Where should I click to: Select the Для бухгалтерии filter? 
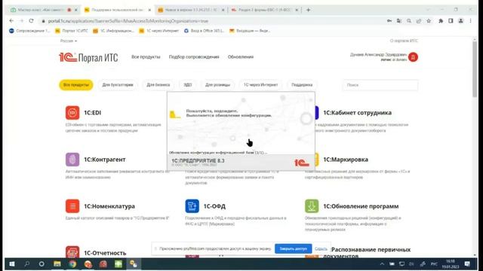point(118,85)
